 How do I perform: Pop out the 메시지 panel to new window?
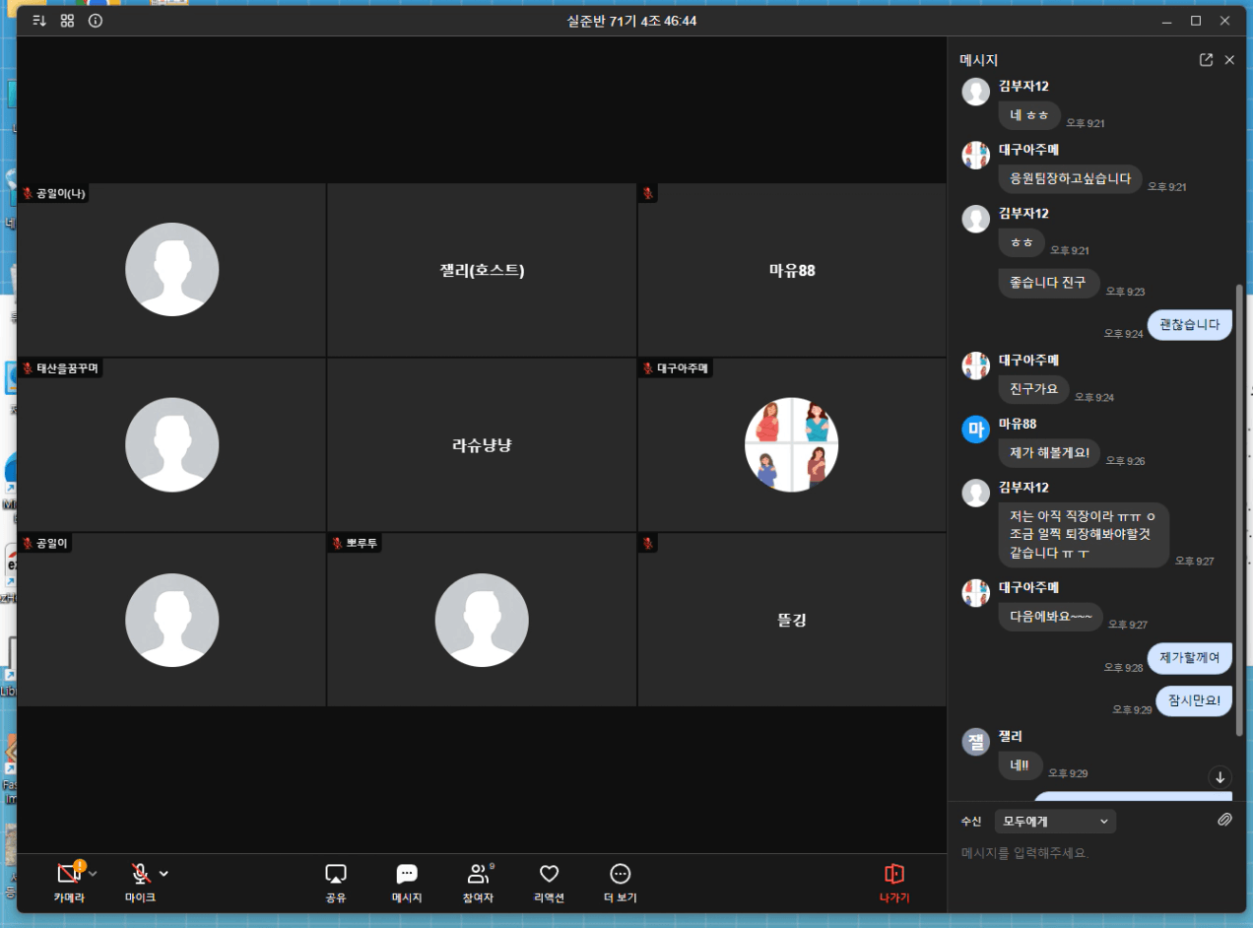click(x=1206, y=60)
